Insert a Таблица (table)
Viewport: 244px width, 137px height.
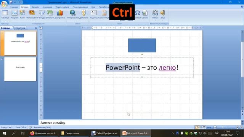coord(5,15)
